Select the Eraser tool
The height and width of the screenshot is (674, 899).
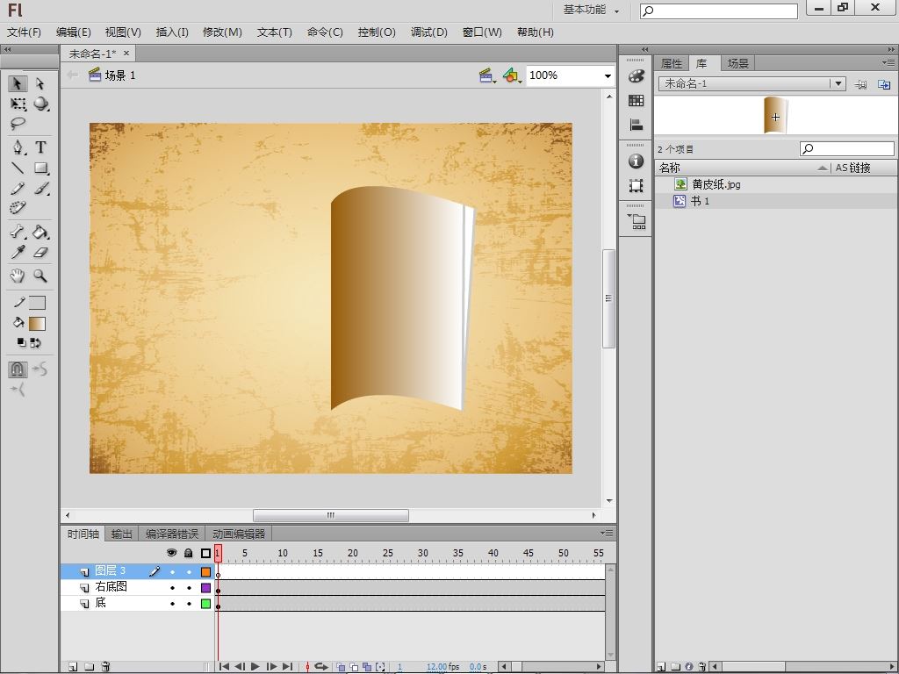(x=40, y=253)
